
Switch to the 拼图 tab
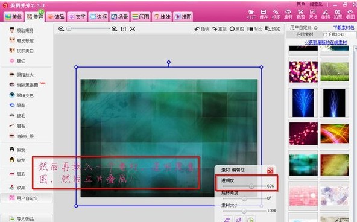tap(183, 17)
